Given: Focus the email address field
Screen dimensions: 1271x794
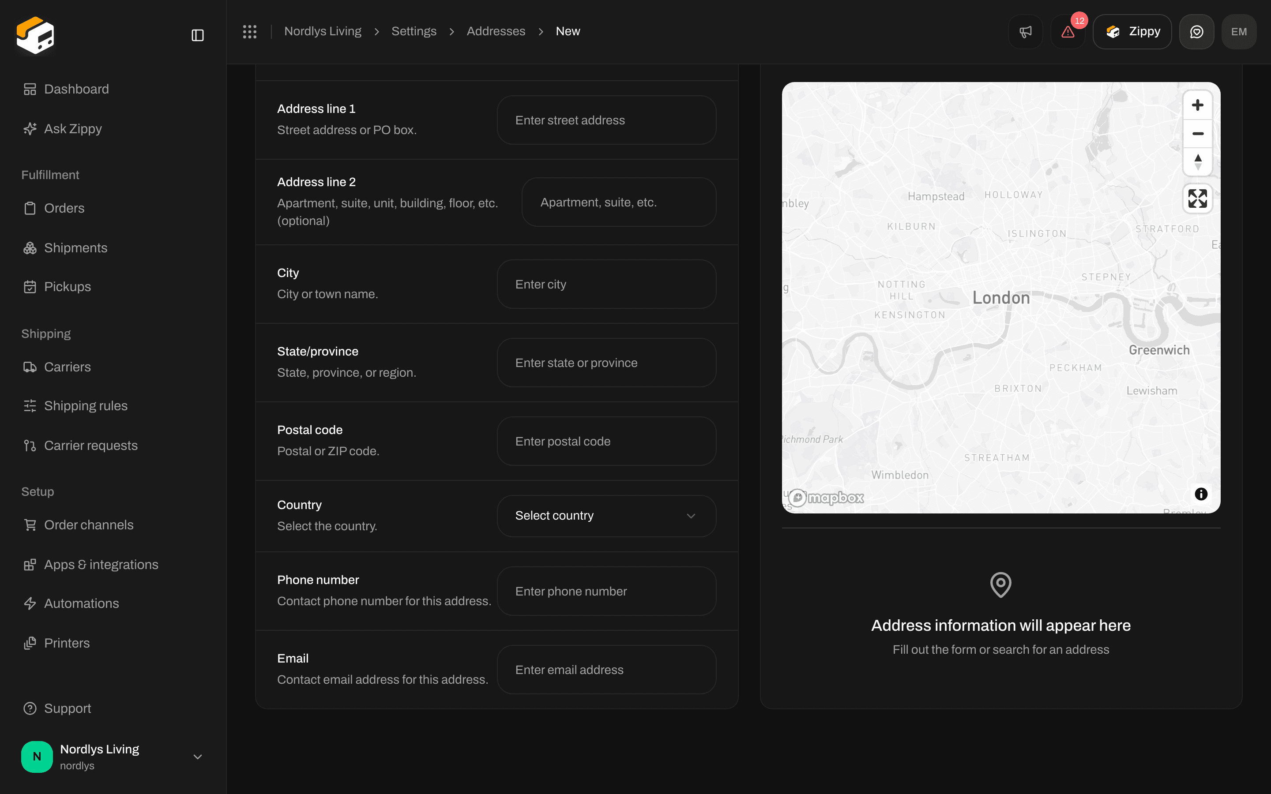Looking at the screenshot, I should tap(606, 670).
